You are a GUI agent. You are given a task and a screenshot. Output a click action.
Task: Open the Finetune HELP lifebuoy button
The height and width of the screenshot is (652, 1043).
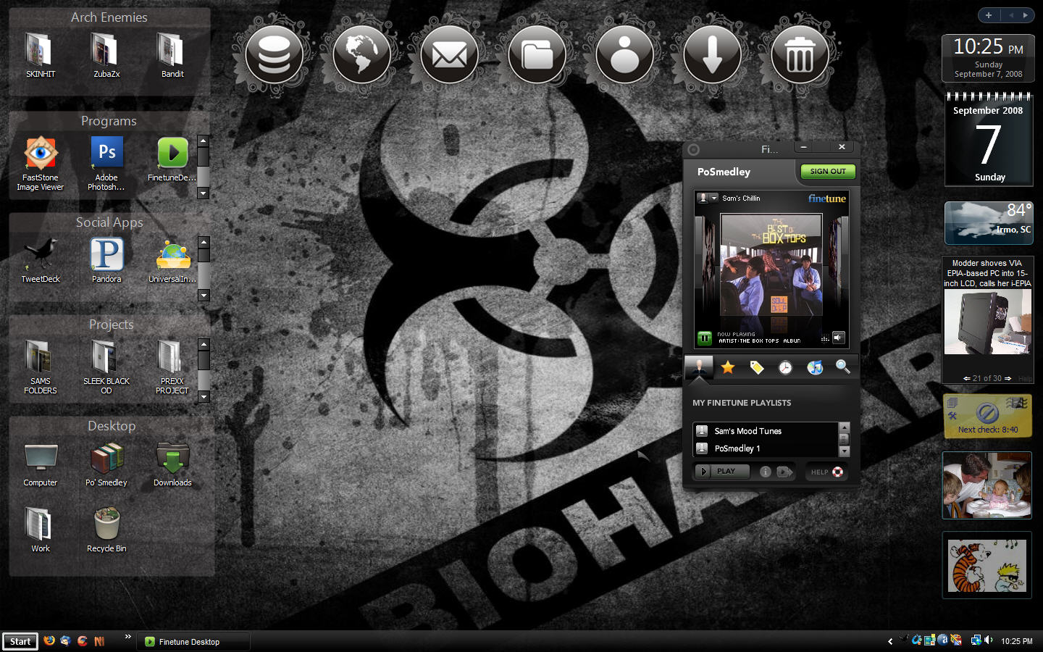click(x=826, y=472)
